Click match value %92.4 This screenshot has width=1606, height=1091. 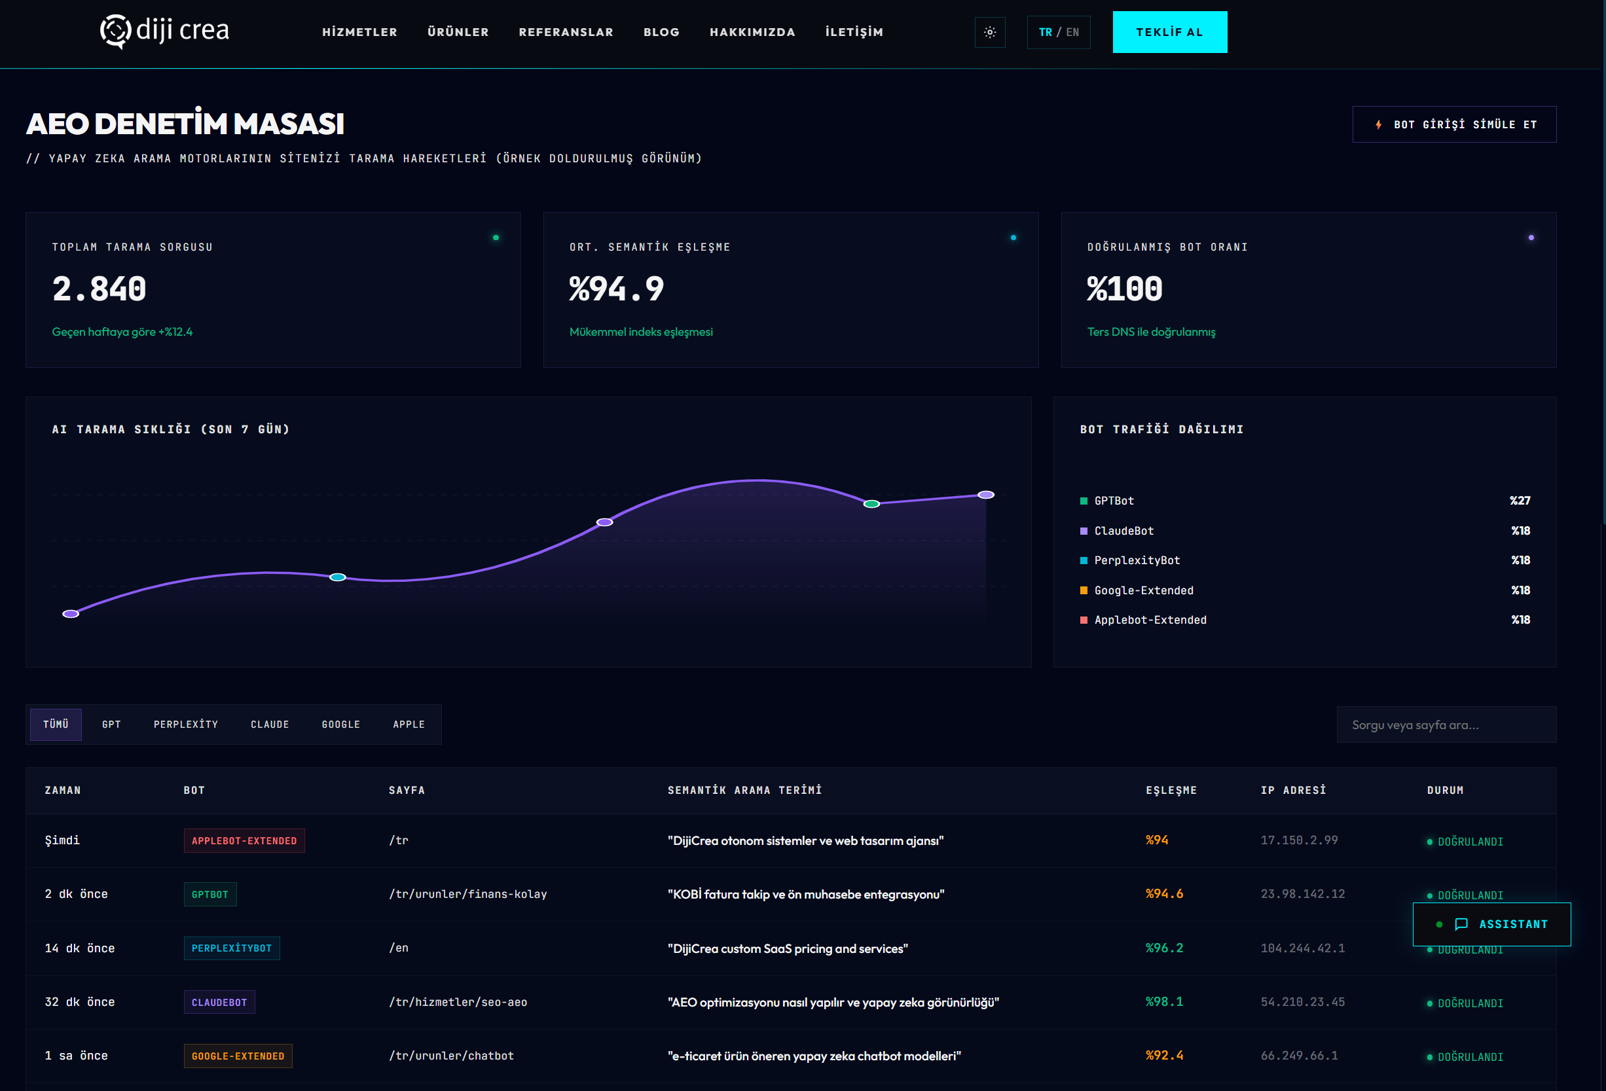(1165, 1056)
